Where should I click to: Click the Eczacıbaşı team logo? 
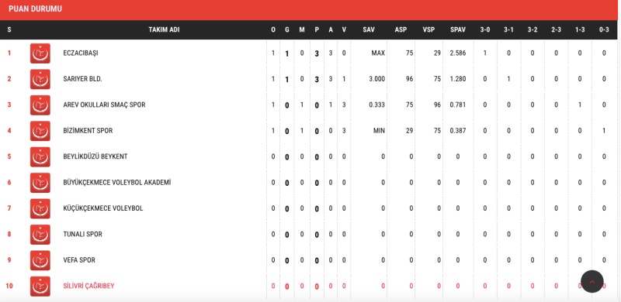(40, 53)
